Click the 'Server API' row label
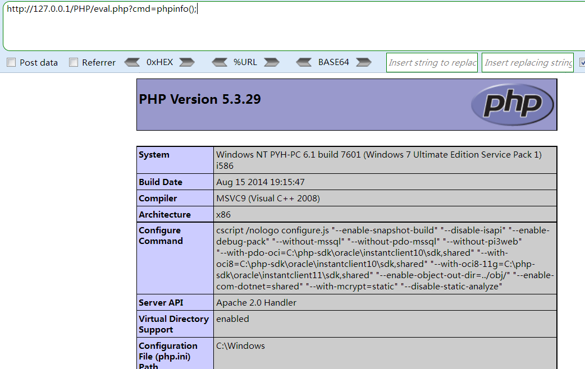This screenshot has width=585, height=369. [x=161, y=303]
